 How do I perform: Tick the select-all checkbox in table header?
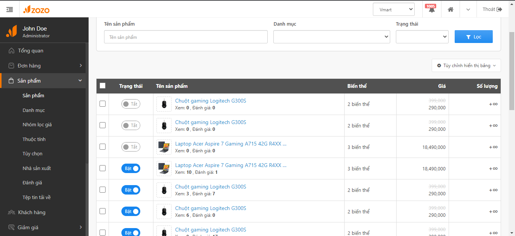(x=103, y=86)
